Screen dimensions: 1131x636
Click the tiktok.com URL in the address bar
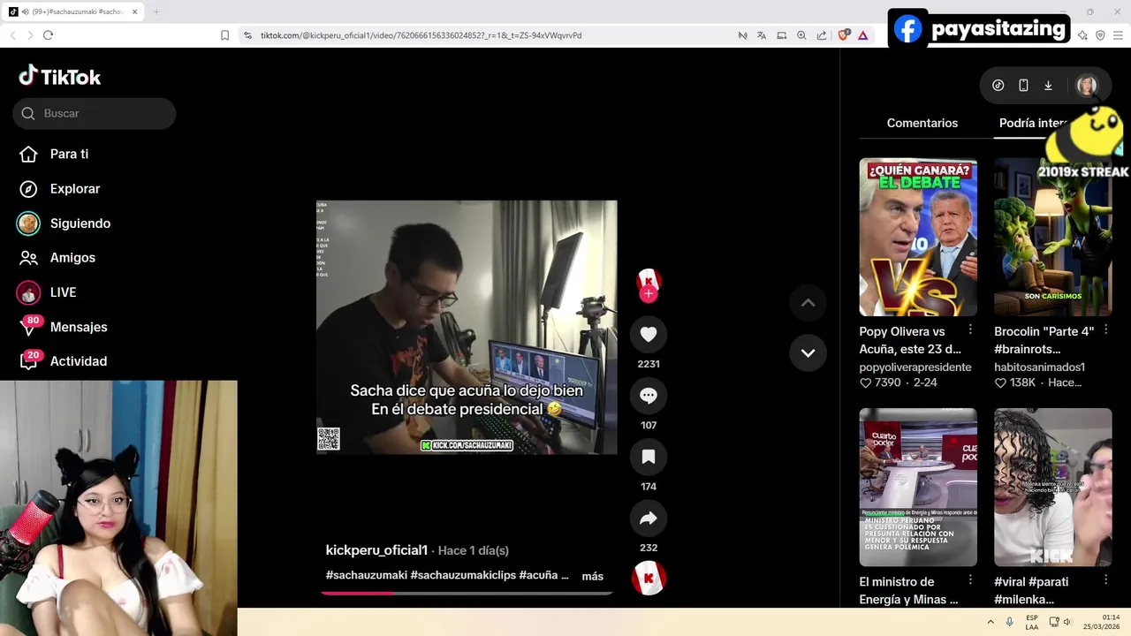421,35
